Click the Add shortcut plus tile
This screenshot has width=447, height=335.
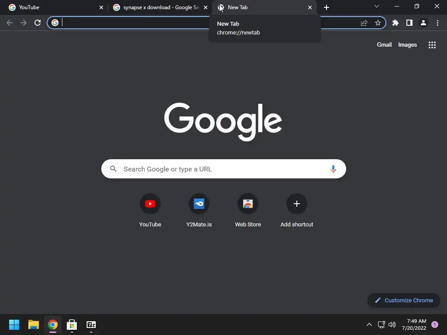point(297,211)
